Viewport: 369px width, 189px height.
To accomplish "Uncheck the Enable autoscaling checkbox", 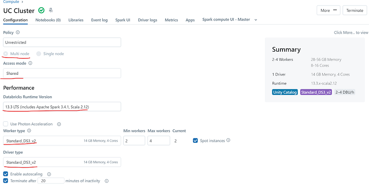I will [5, 174].
